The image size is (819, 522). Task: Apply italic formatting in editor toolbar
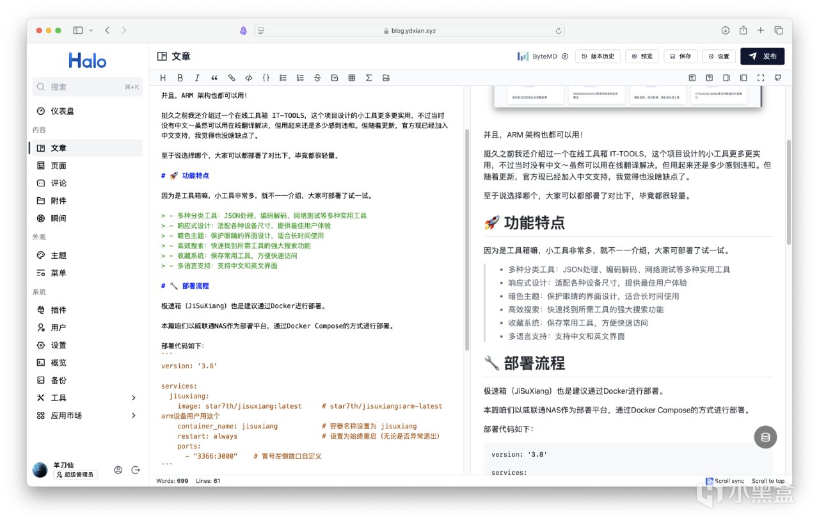click(197, 78)
